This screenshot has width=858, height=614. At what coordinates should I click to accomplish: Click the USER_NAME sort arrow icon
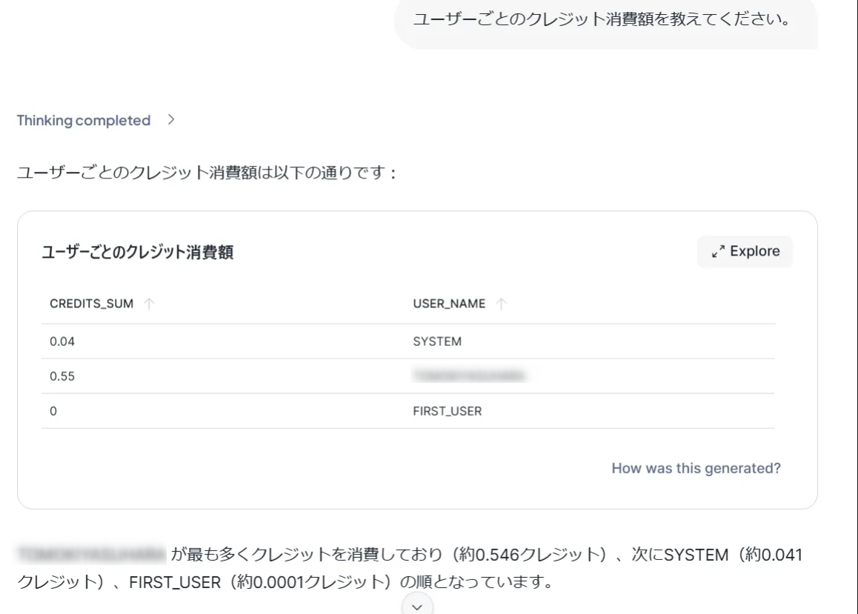(x=501, y=304)
